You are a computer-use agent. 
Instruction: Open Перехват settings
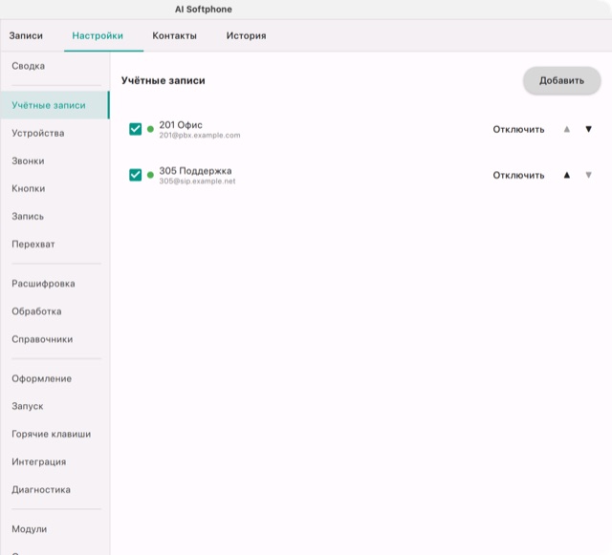coord(55,245)
